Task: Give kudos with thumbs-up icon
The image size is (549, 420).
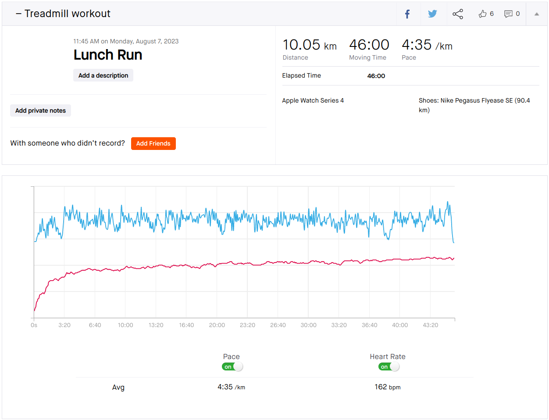Action: (483, 14)
